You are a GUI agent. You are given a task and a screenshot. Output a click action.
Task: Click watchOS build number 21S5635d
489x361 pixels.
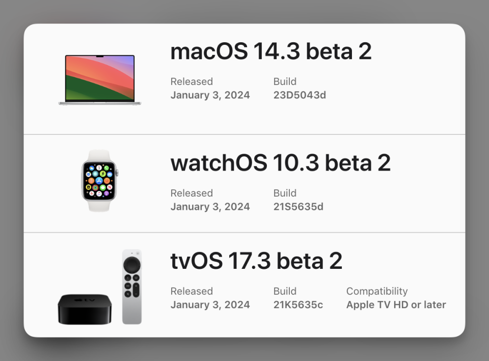(298, 207)
